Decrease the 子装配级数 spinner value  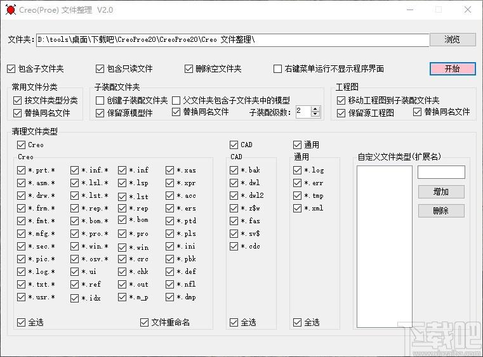[315, 114]
